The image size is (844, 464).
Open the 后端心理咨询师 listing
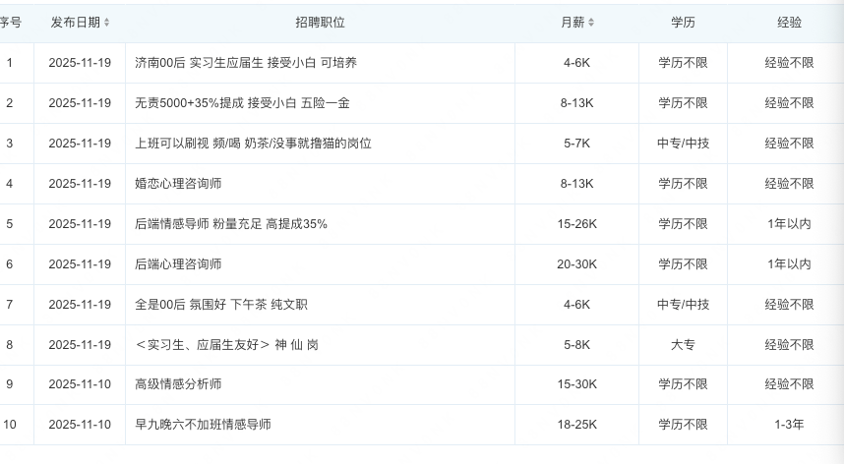[x=178, y=264]
